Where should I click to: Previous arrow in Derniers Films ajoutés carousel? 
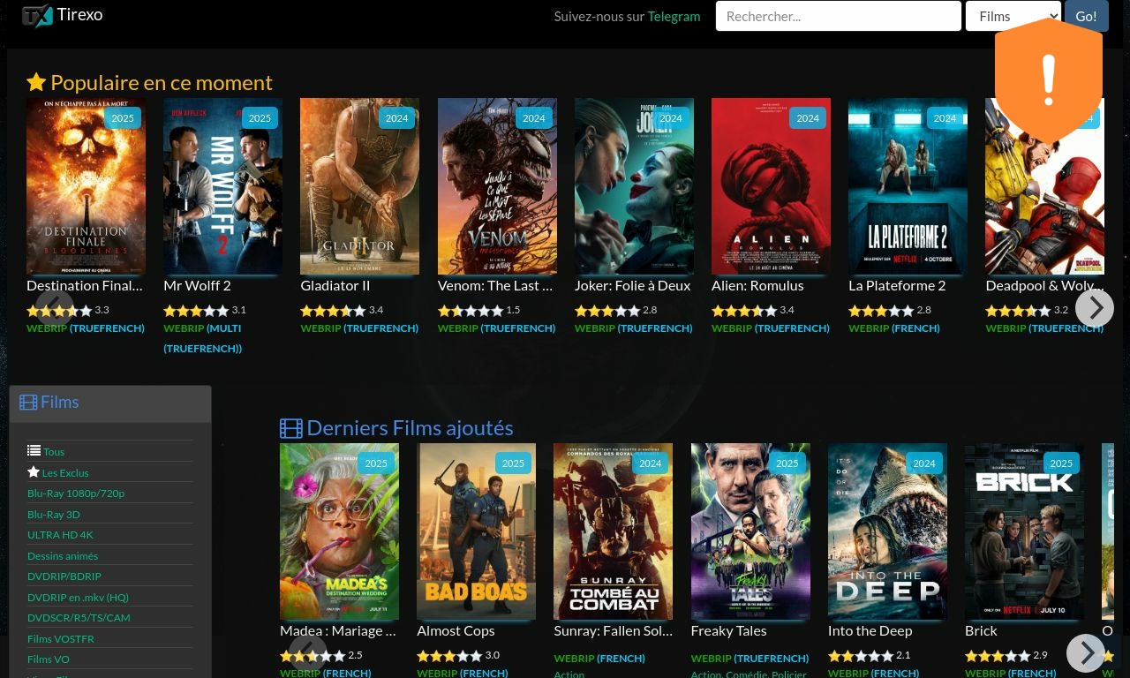[307, 653]
